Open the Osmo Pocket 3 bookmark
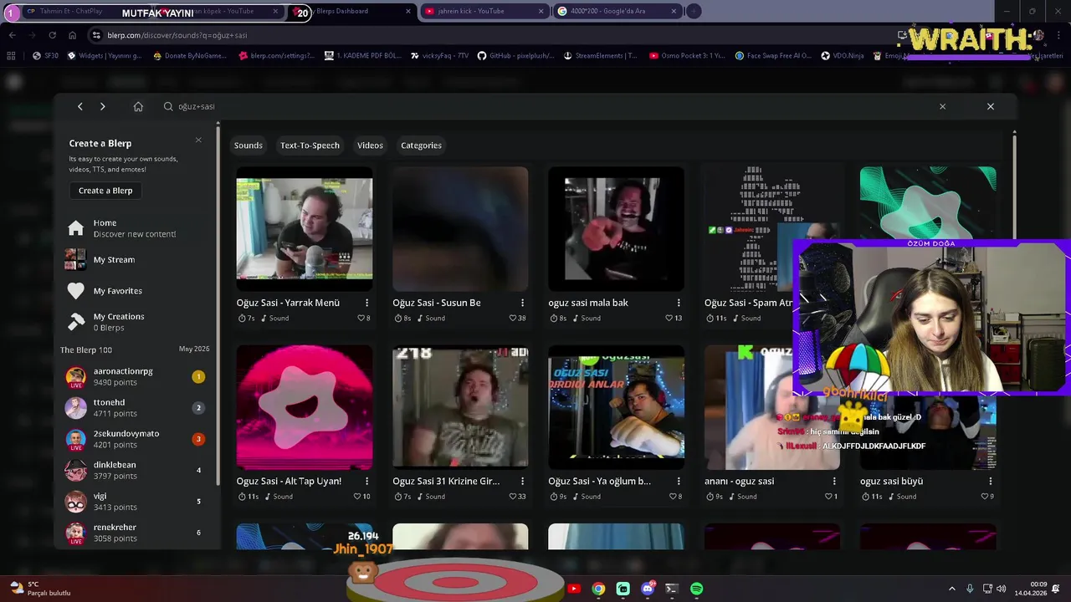1071x602 pixels. pyautogui.click(x=686, y=56)
